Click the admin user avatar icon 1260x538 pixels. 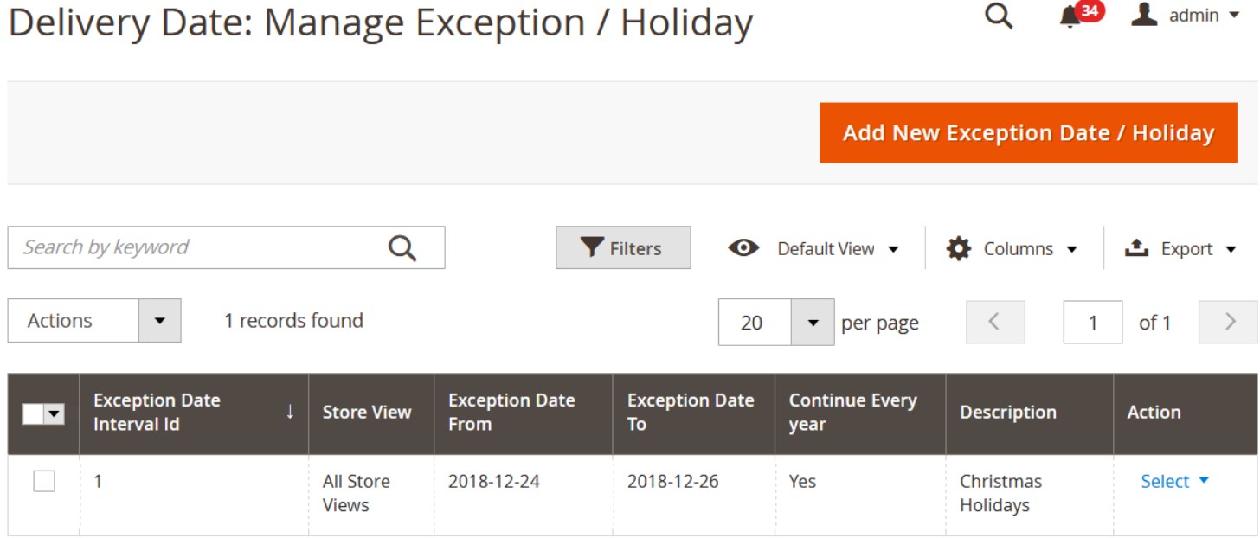click(x=1144, y=15)
